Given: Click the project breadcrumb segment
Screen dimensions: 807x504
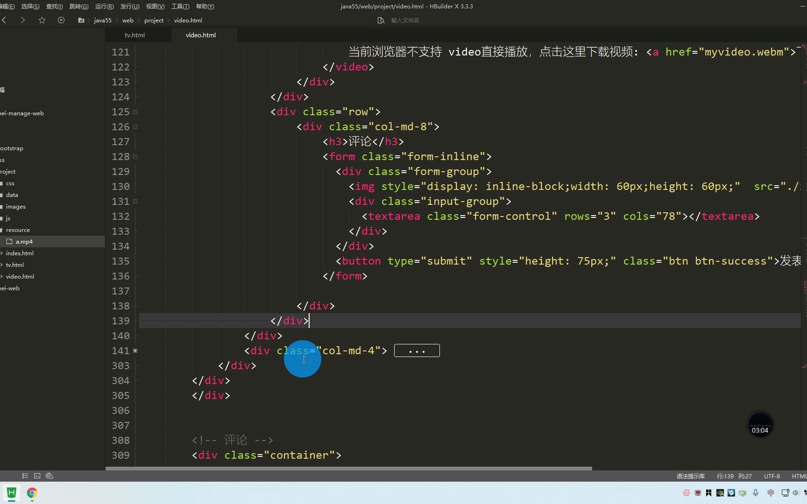Looking at the screenshot, I should (x=154, y=20).
